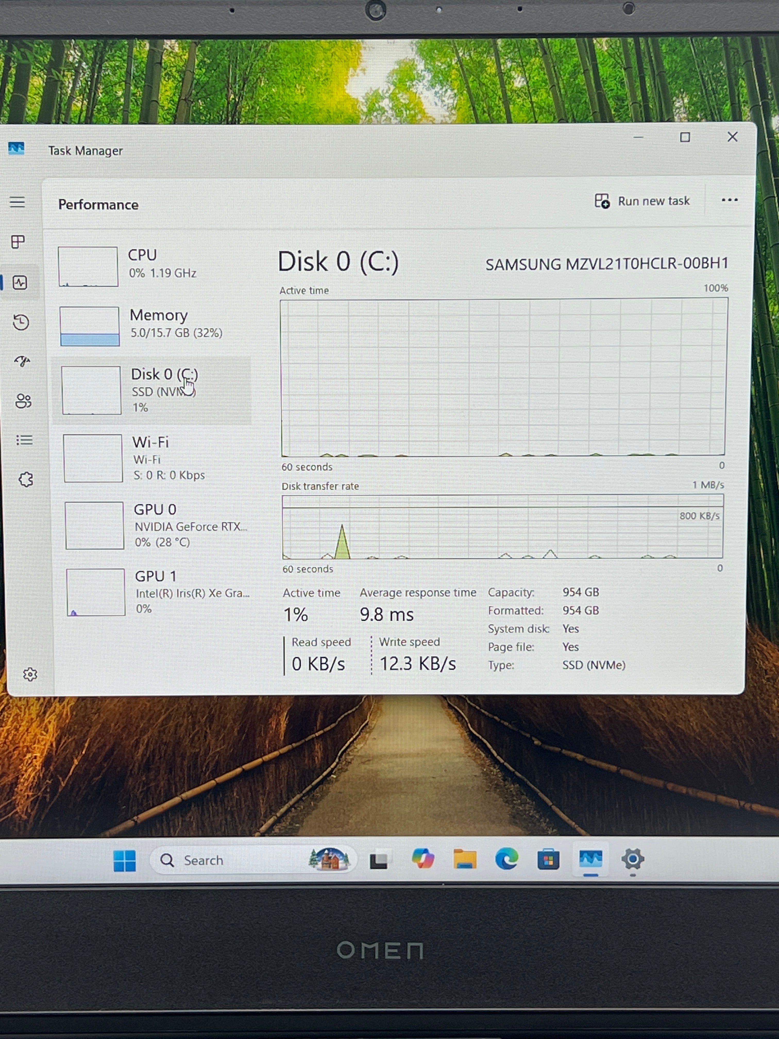The width and height of the screenshot is (779, 1039).
Task: Click the Average response time 9.8 ms value
Action: coord(386,614)
